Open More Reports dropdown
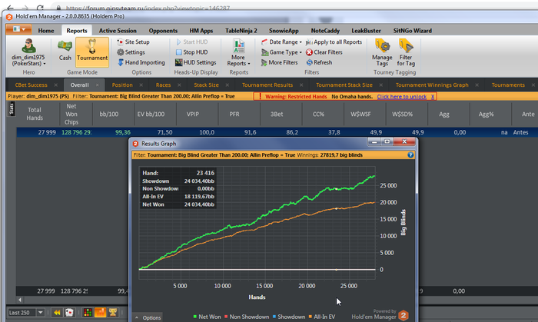Image resolution: width=538 pixels, height=322 pixels. [238, 52]
